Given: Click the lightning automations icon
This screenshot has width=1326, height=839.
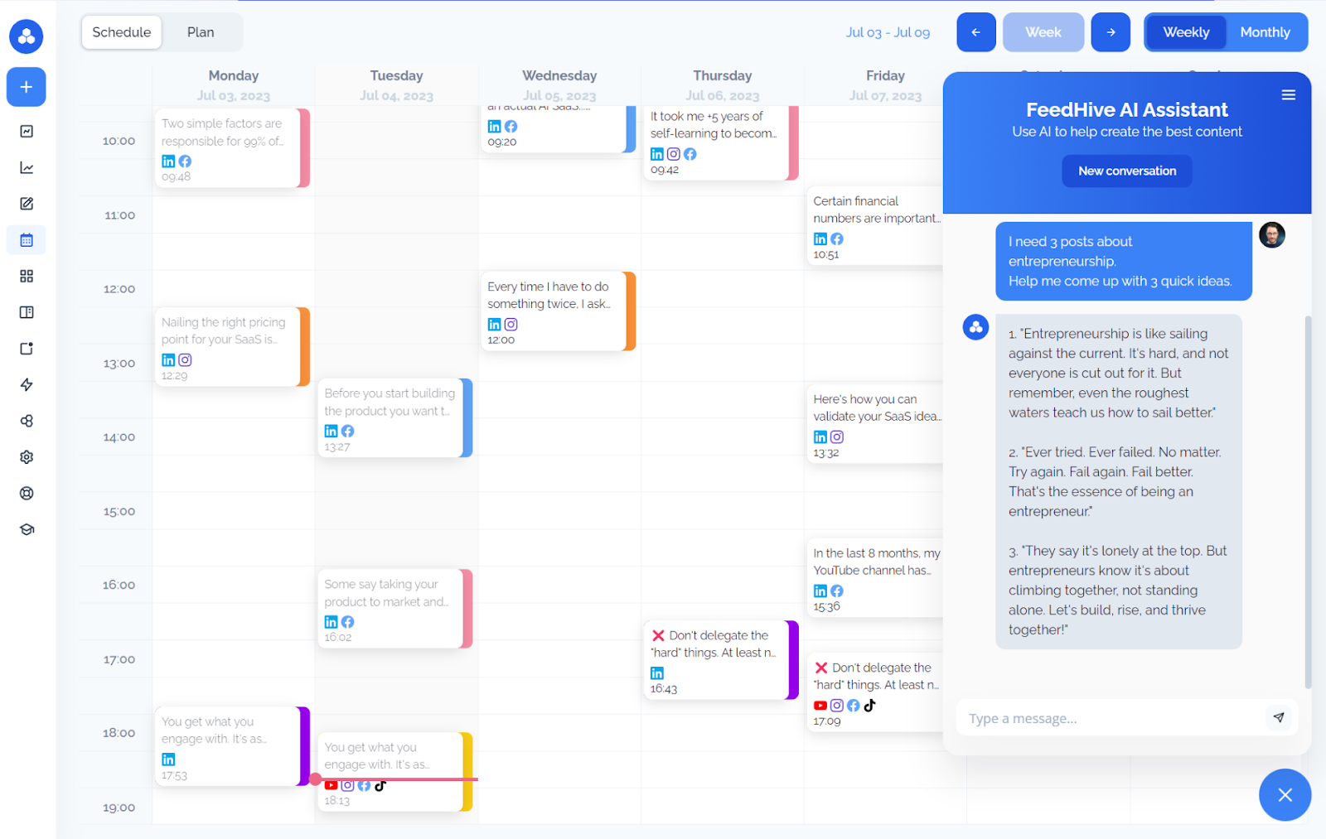Looking at the screenshot, I should [26, 384].
